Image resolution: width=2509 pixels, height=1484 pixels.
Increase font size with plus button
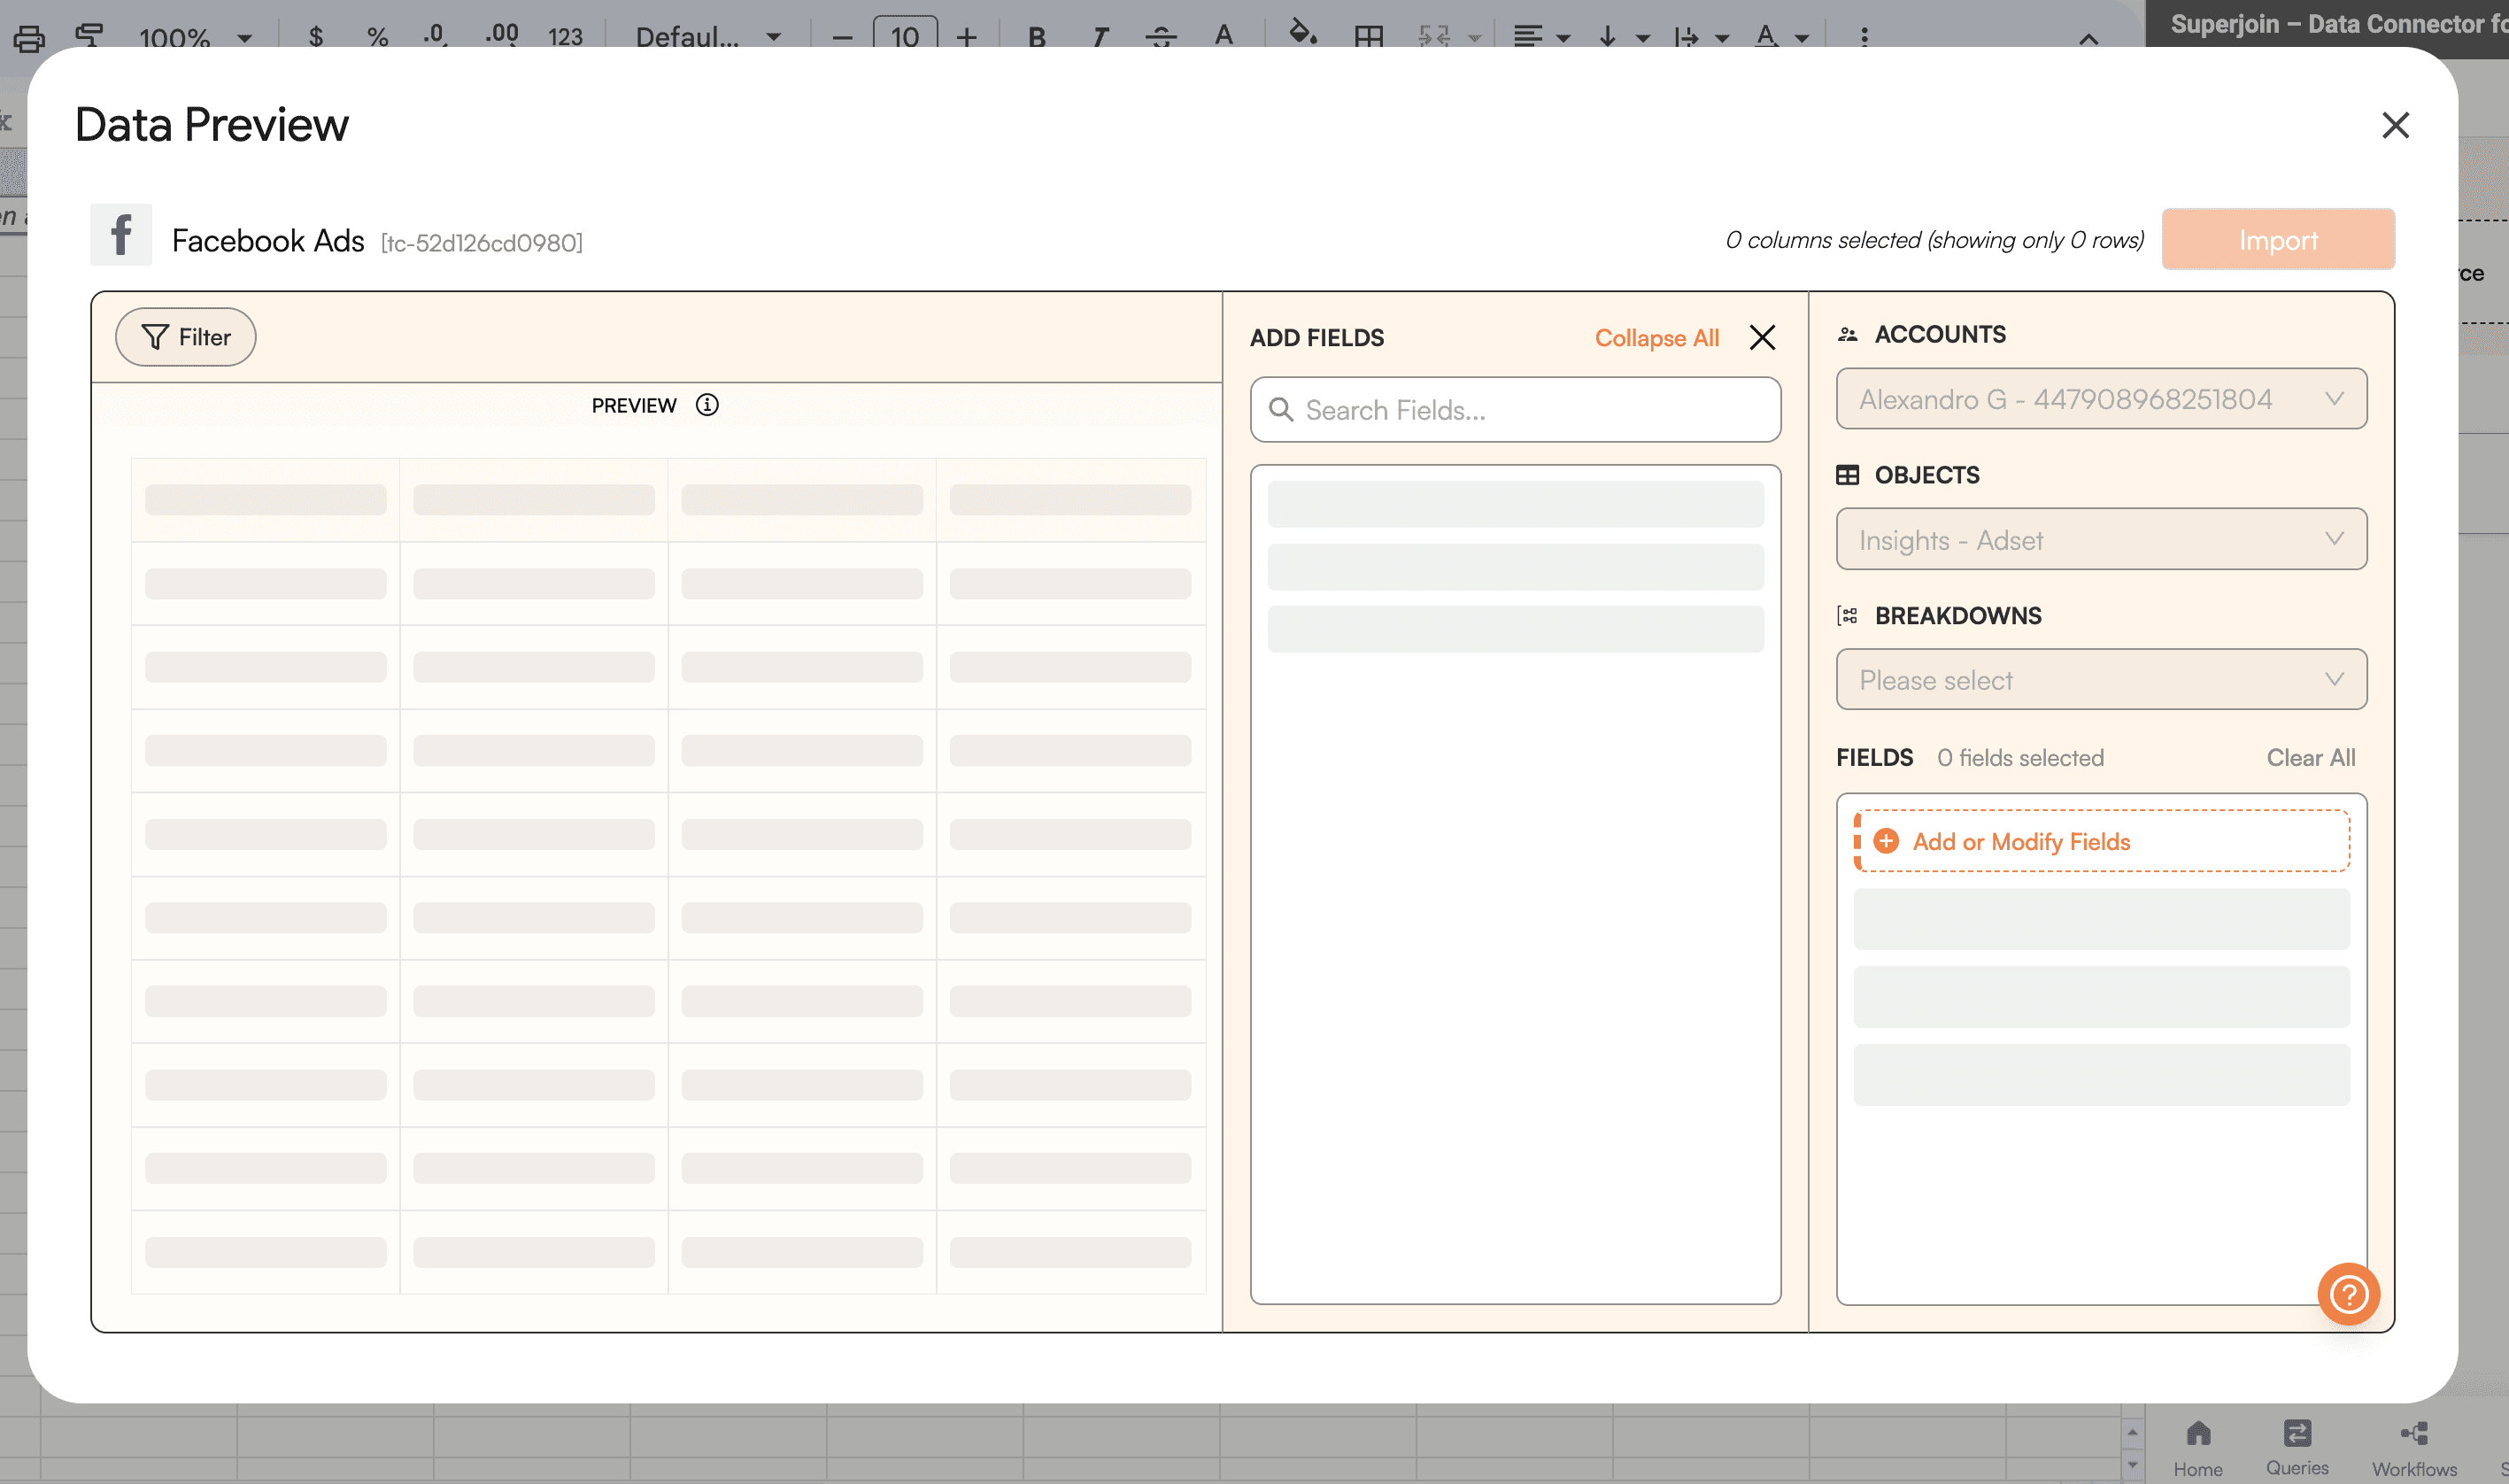966,38
